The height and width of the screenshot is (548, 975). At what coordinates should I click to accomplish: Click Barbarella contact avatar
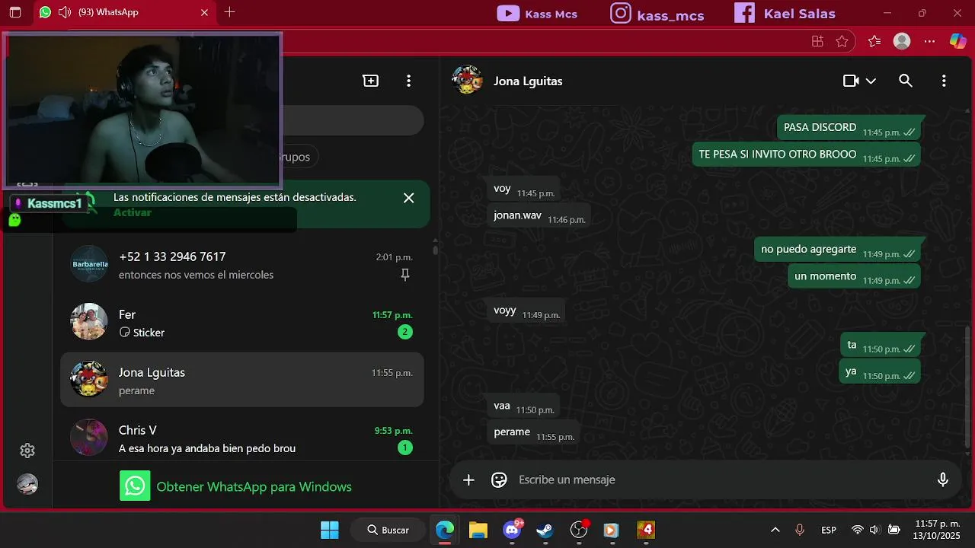pyautogui.click(x=89, y=264)
